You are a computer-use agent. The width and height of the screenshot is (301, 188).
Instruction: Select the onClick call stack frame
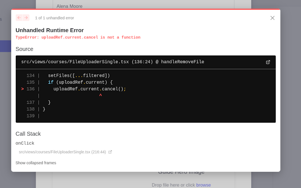tap(25, 143)
